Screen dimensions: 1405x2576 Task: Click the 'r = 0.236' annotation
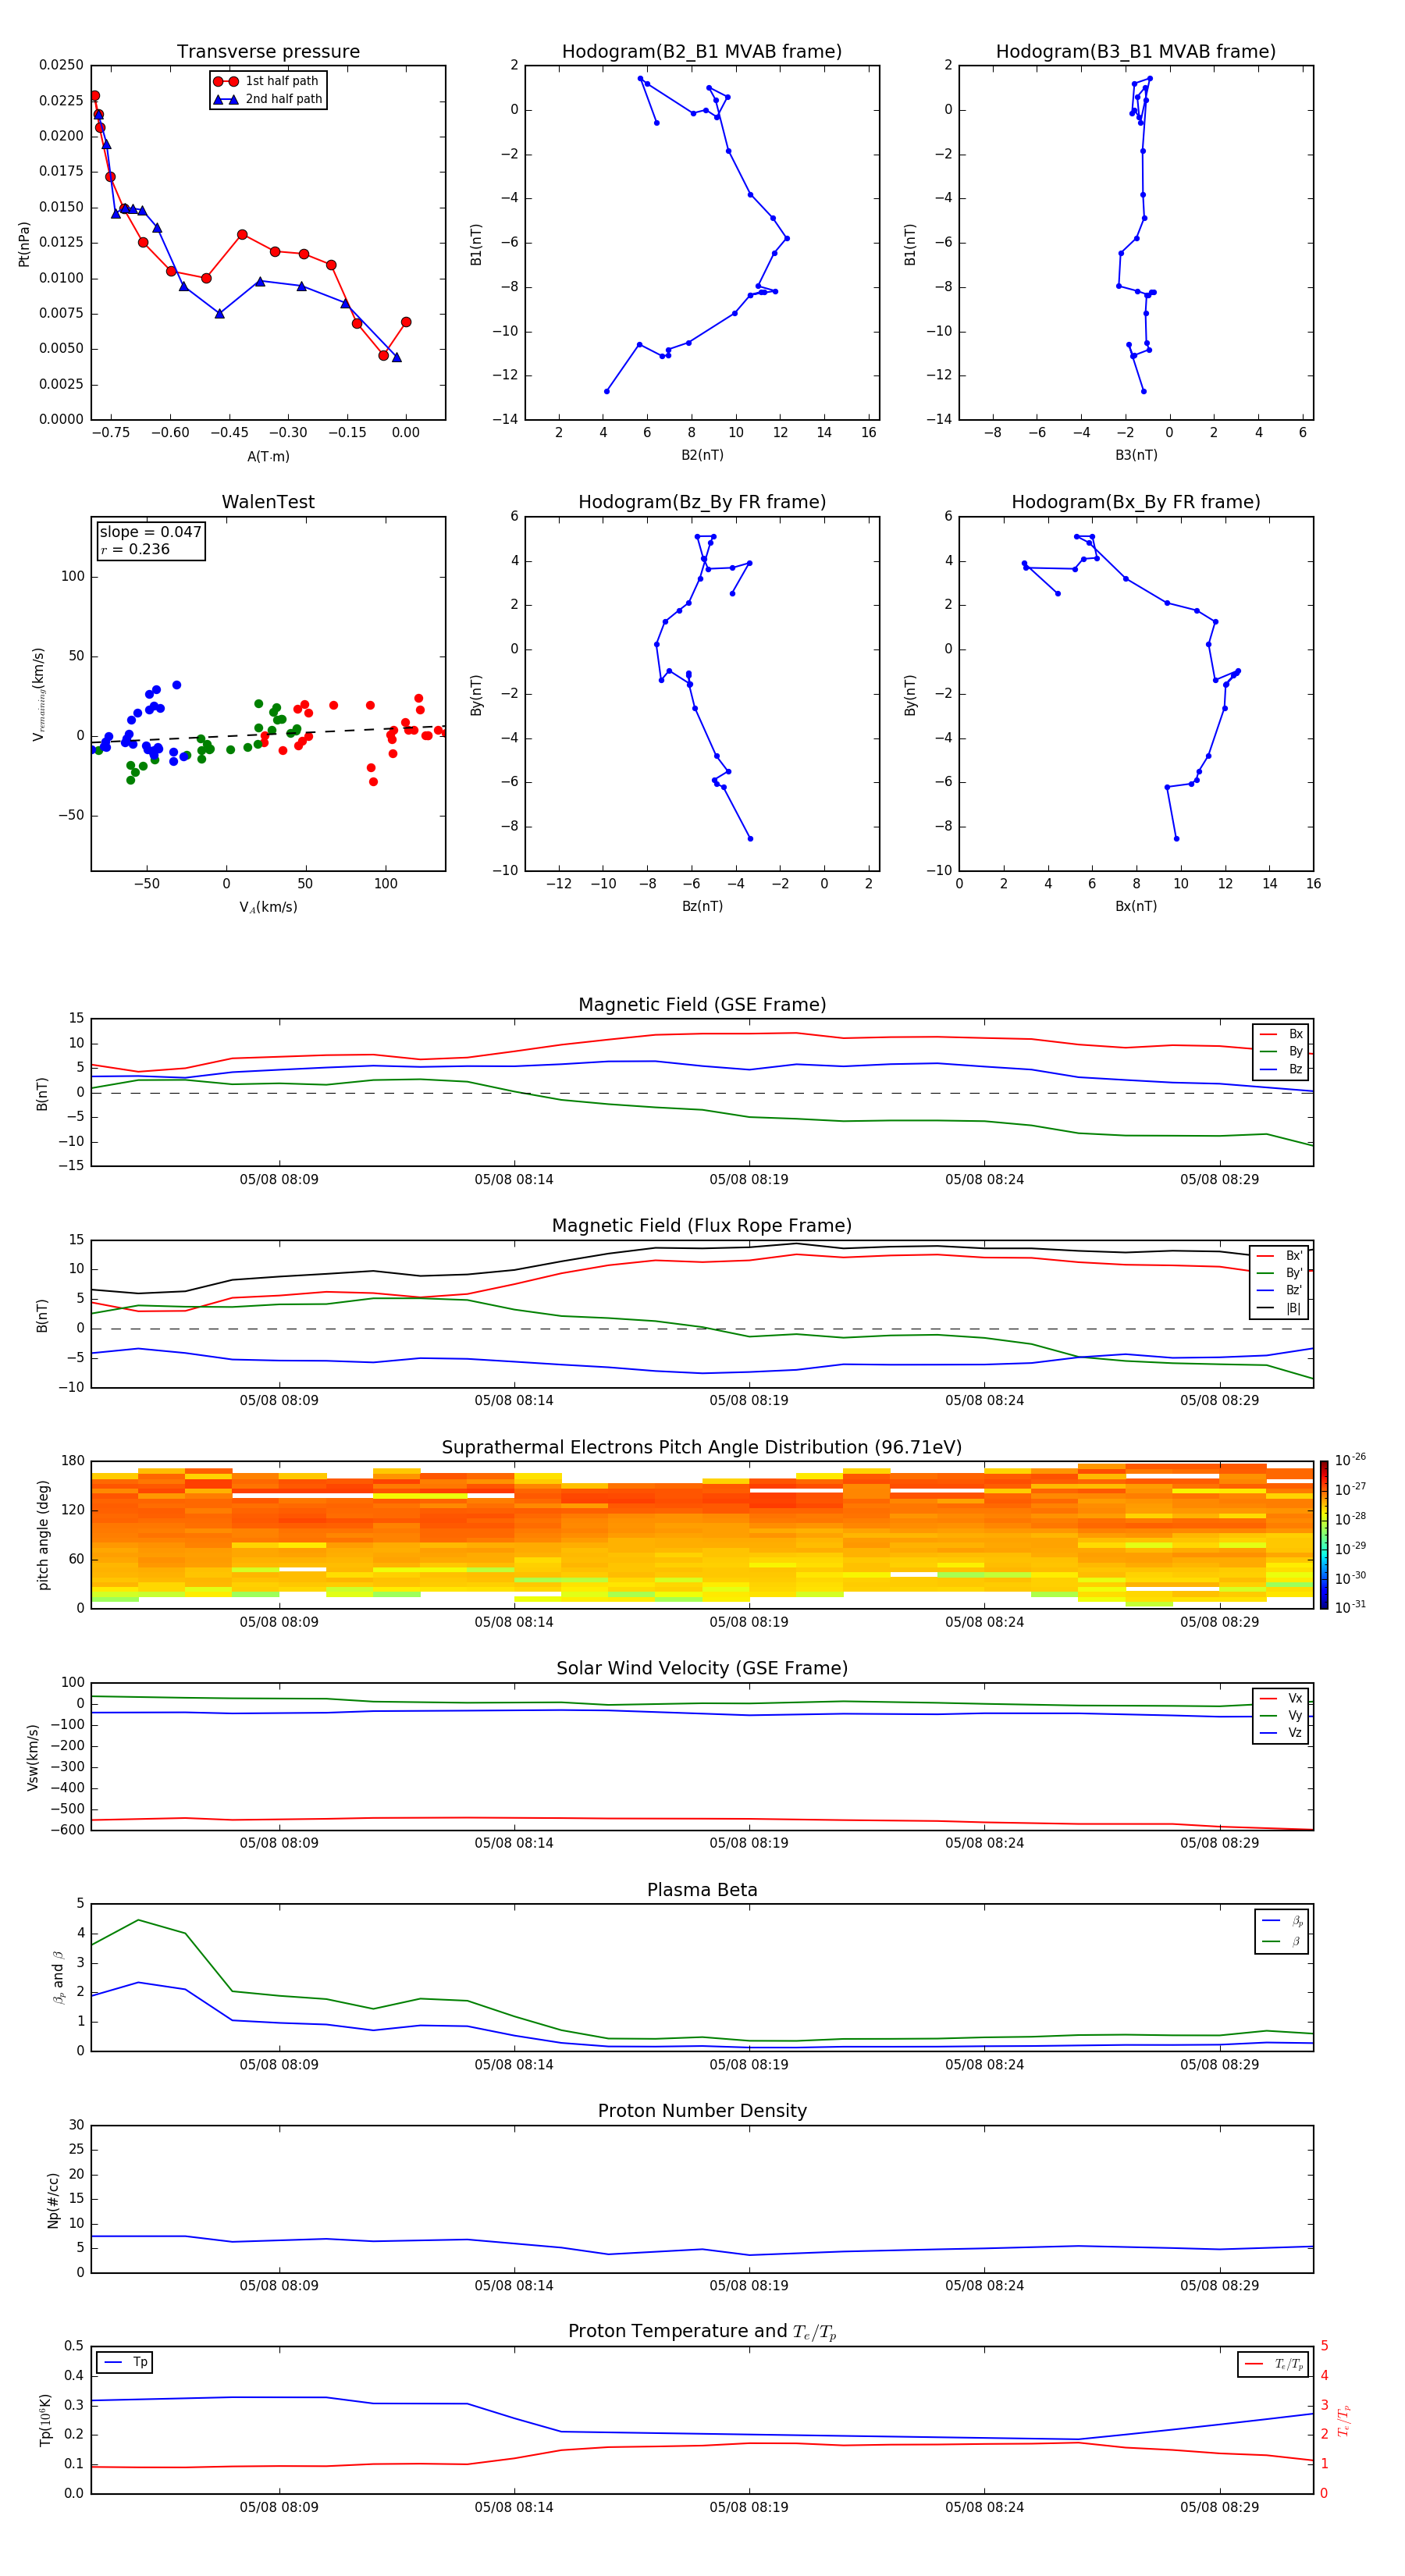(135, 549)
